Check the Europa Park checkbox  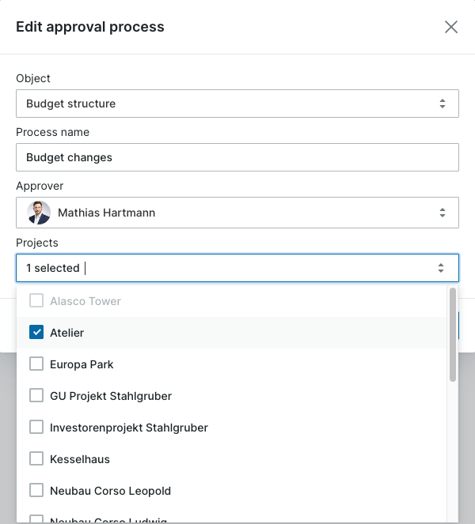[36, 364]
